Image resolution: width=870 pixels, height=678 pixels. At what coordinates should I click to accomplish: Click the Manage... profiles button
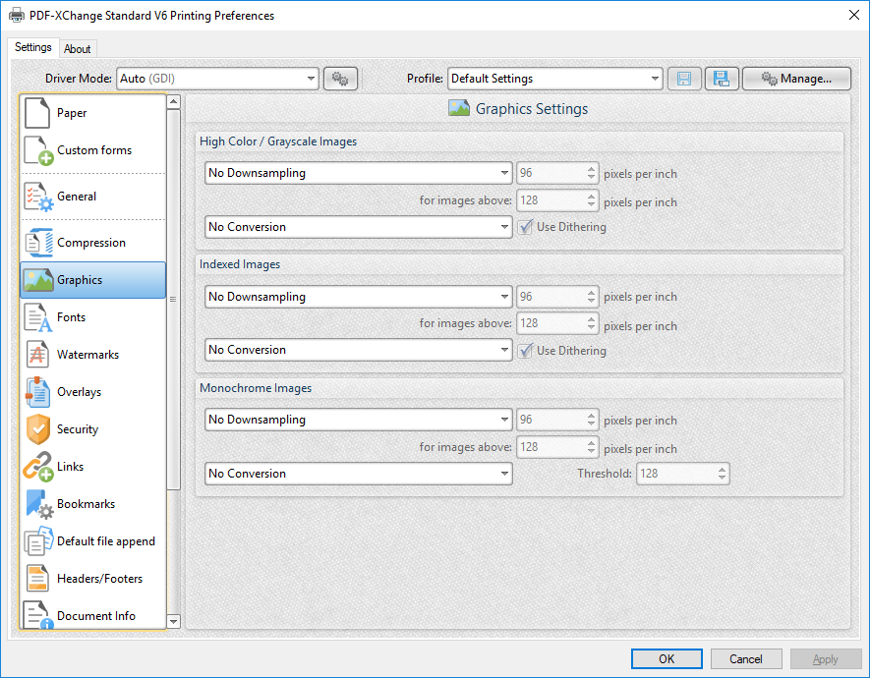[x=796, y=79]
